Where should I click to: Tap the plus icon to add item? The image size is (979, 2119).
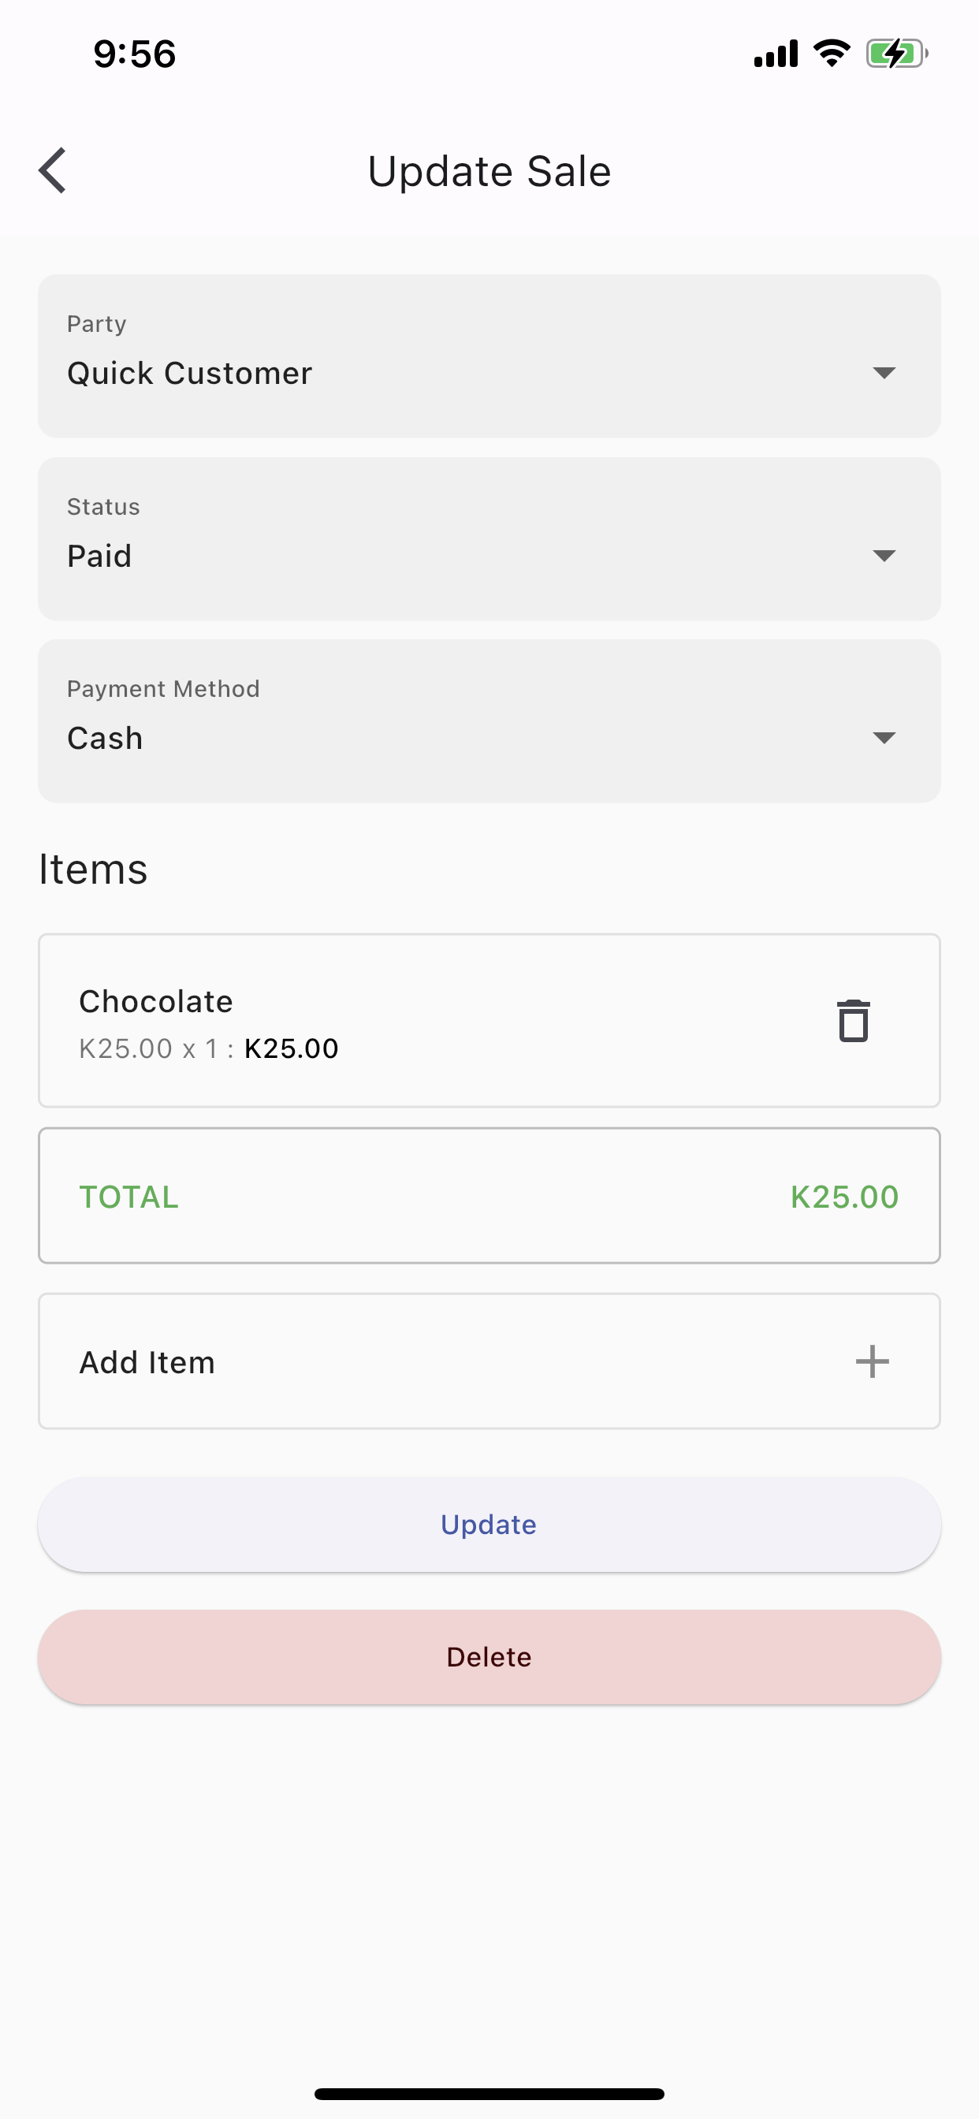(x=872, y=1361)
